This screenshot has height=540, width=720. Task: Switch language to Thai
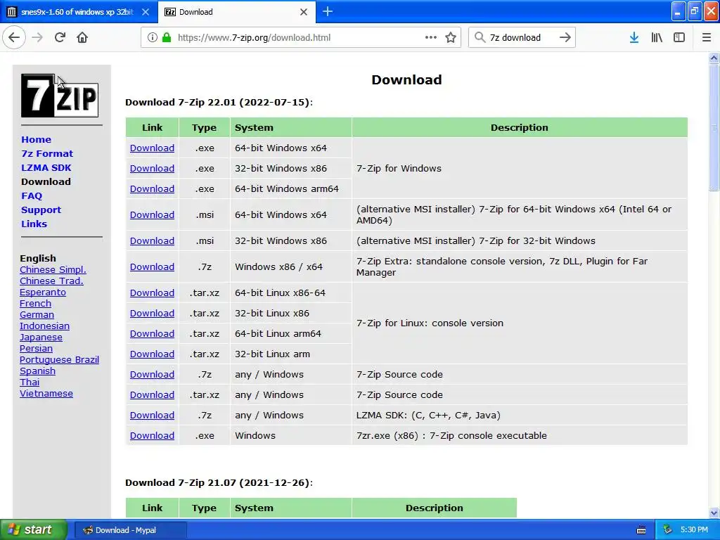click(x=30, y=382)
